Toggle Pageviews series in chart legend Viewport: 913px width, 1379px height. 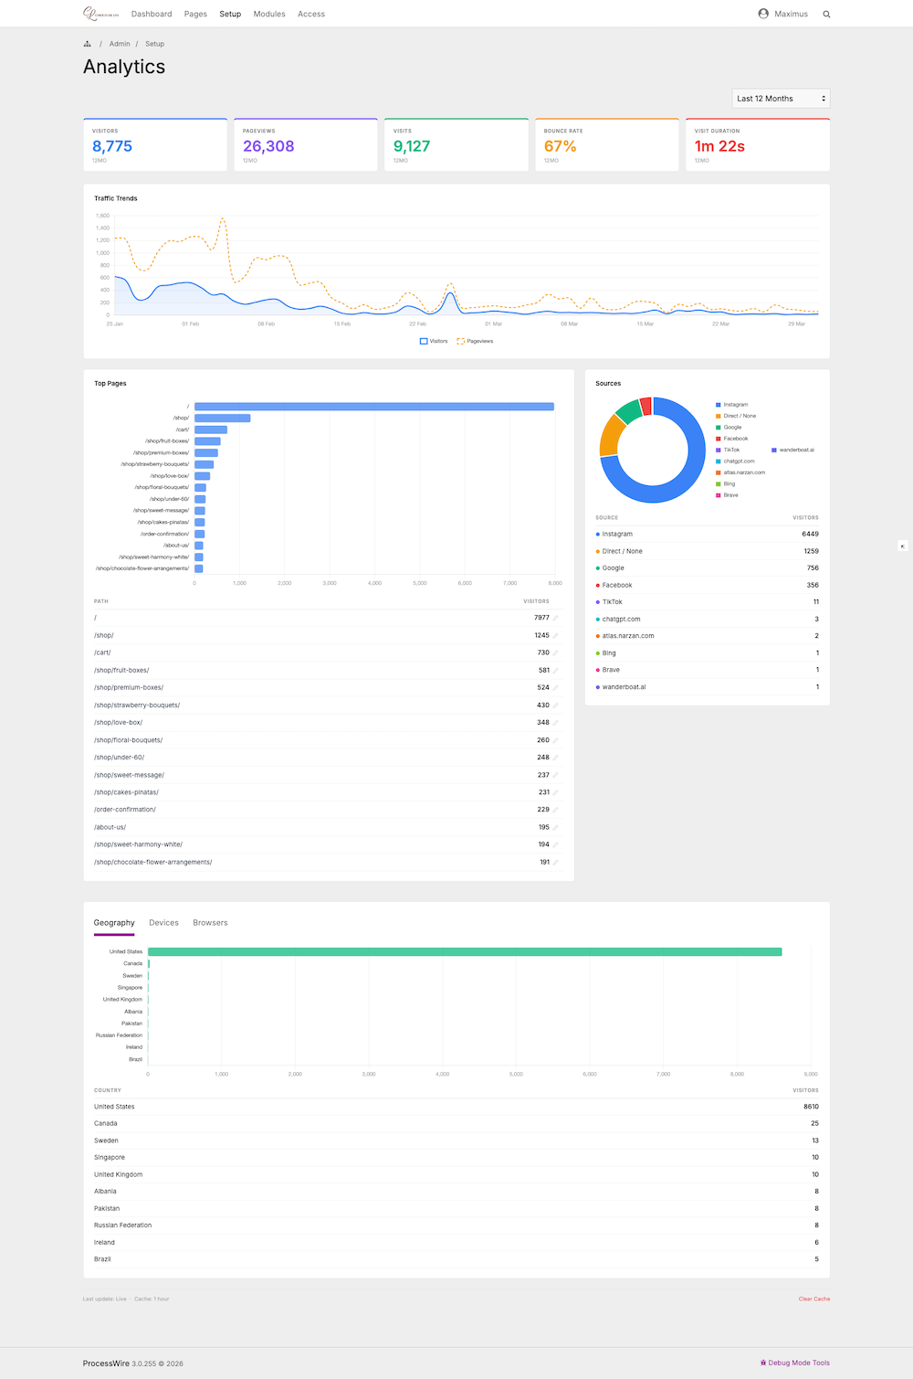[x=475, y=341]
